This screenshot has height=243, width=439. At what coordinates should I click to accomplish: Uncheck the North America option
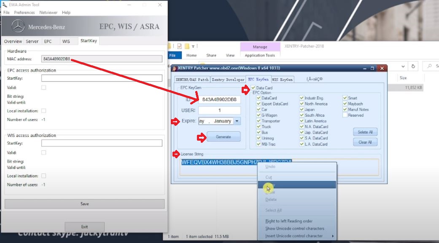pyautogui.click(x=302, y=104)
